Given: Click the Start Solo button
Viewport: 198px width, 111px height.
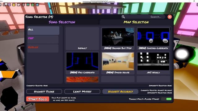Looking at the screenshot, I should pos(38,99).
